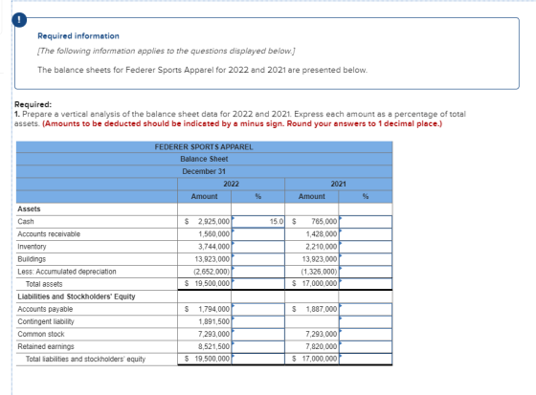Click 2022 Accounts receivable percentage field

click(258, 234)
